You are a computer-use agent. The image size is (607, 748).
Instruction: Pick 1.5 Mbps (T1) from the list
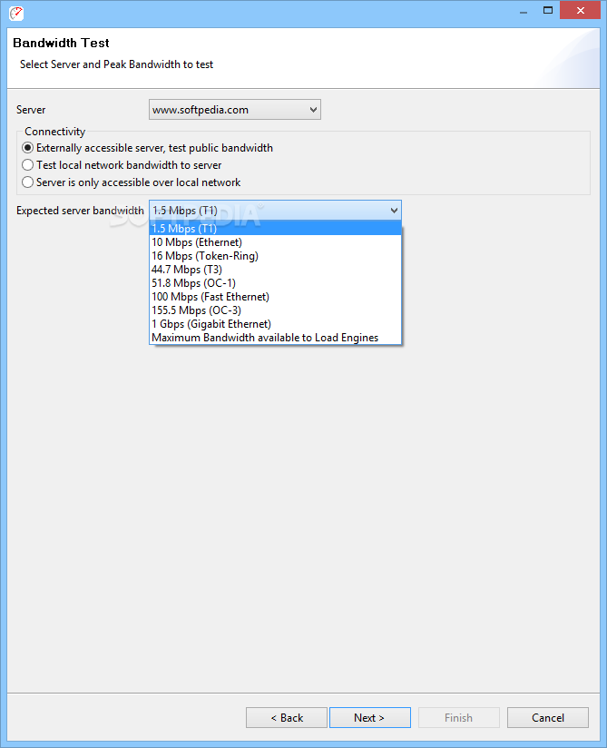click(275, 229)
